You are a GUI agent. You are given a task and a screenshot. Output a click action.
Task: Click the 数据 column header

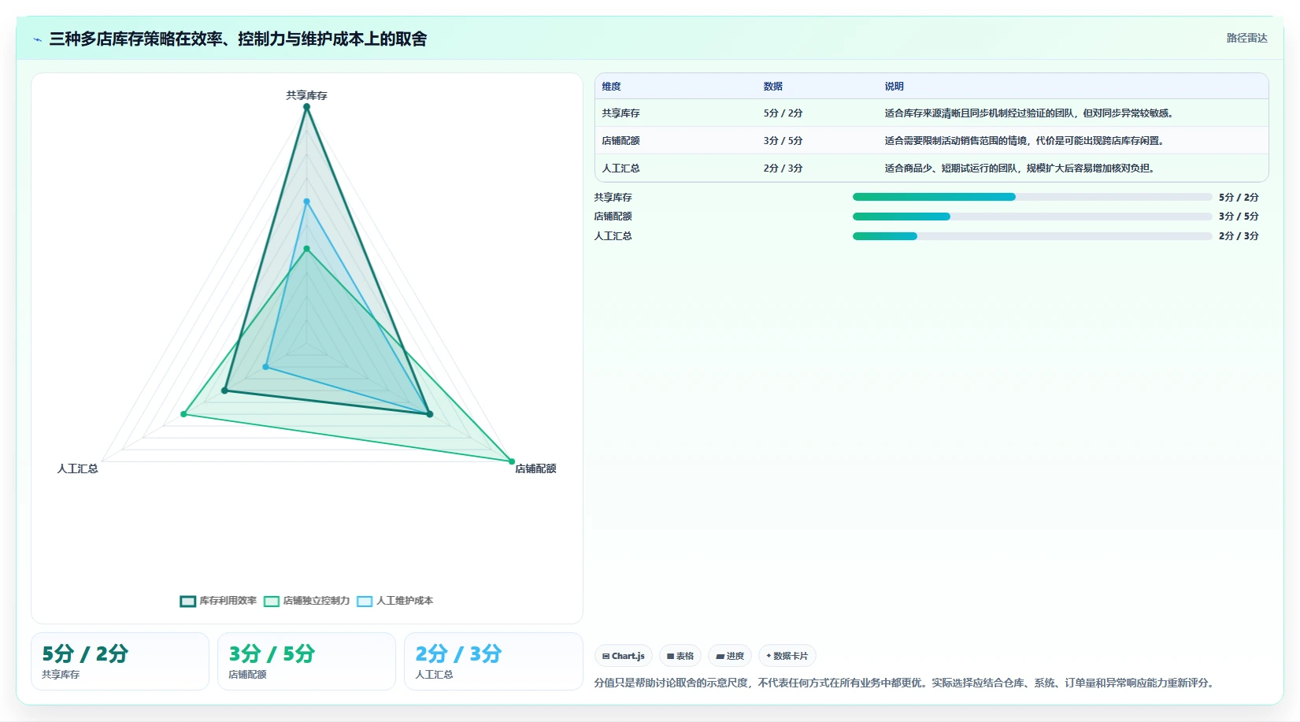pos(773,87)
